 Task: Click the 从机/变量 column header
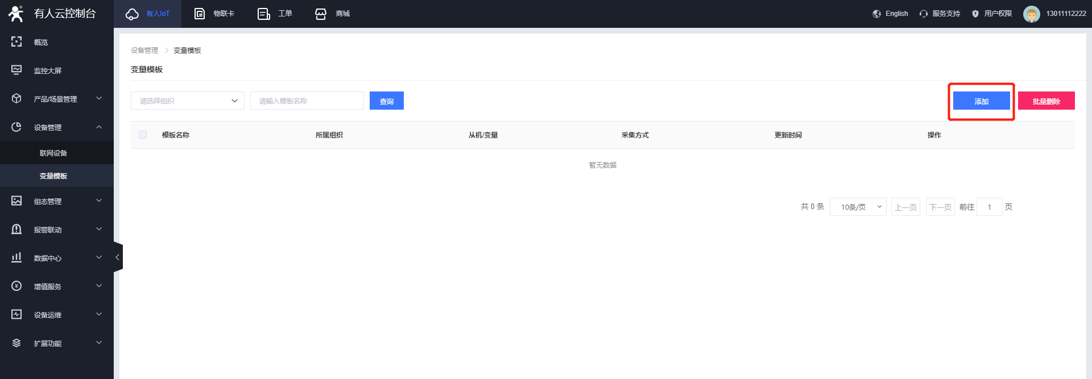[483, 135]
